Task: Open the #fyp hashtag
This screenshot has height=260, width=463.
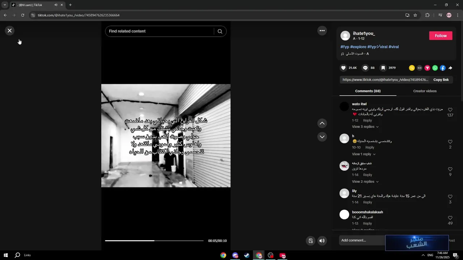Action: (x=345, y=47)
